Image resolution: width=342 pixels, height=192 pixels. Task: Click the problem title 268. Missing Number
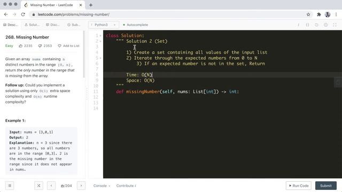pyautogui.click(x=27, y=37)
